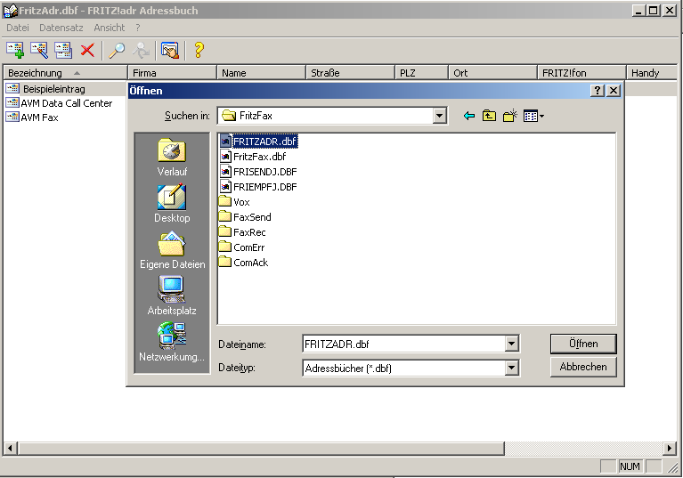683x478 pixels.
Task: Click the NUM status bar indicator
Action: (x=630, y=466)
